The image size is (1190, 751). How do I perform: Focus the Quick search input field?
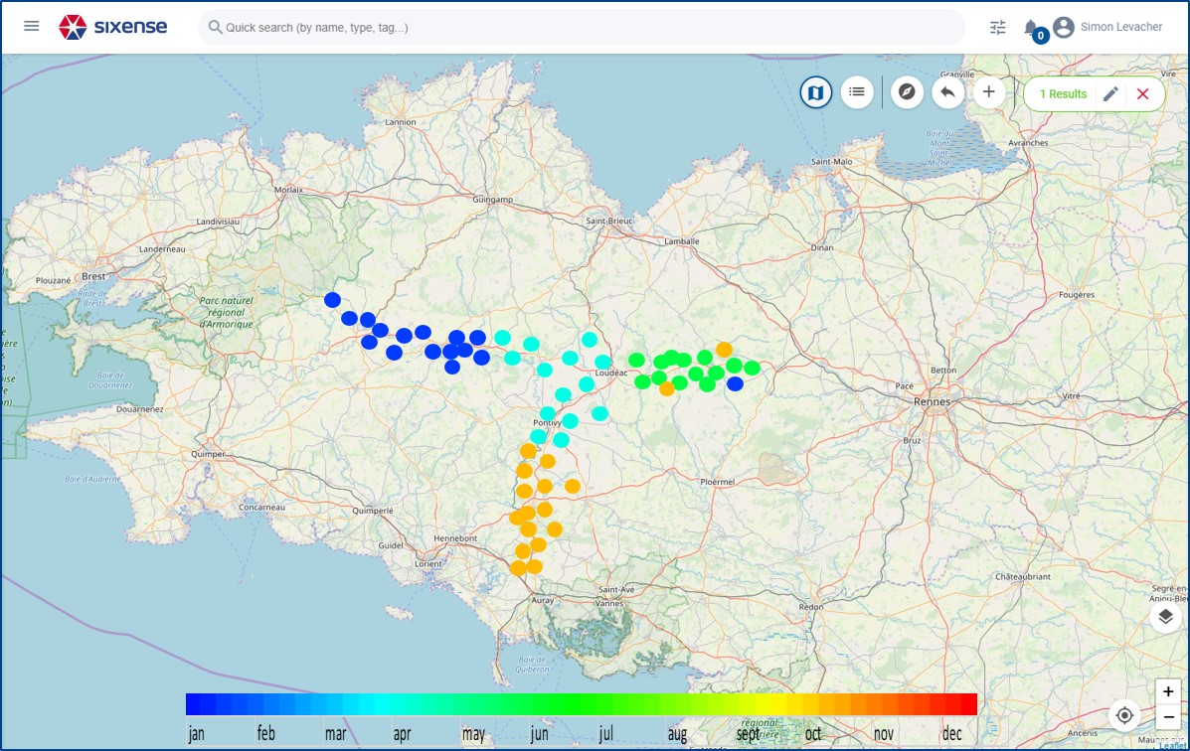coord(582,27)
